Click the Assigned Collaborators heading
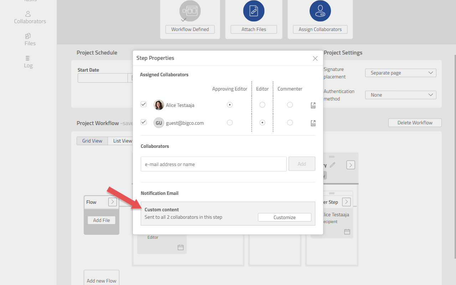 pos(164,74)
